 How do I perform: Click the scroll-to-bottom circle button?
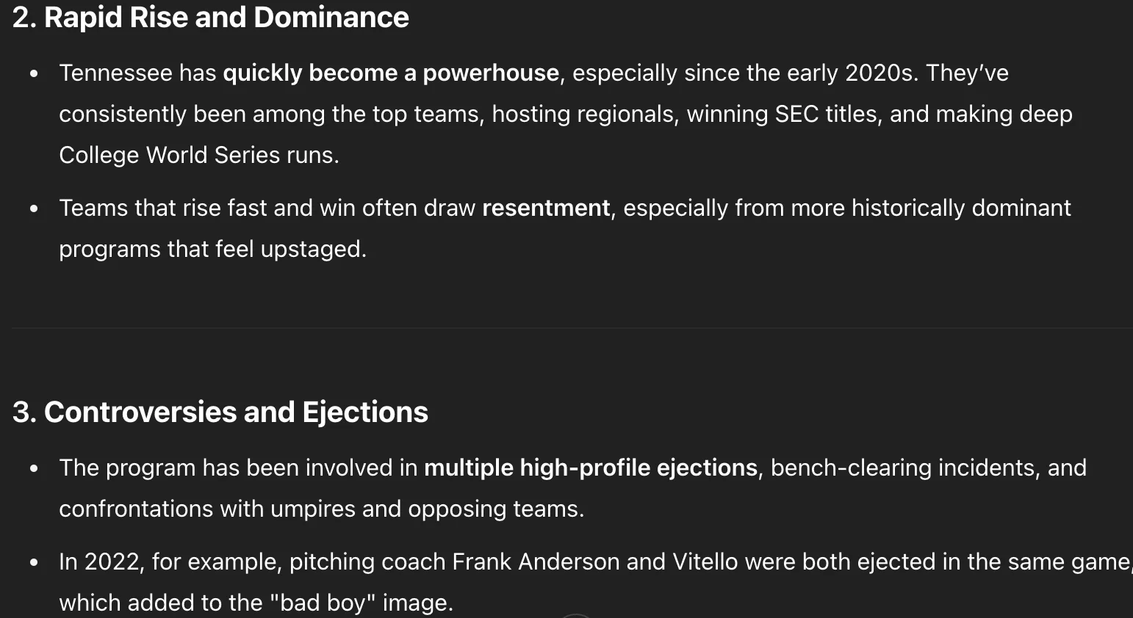point(576,616)
